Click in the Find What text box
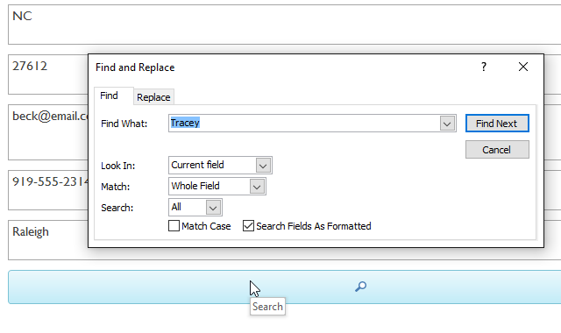The height and width of the screenshot is (333, 561). coord(304,124)
